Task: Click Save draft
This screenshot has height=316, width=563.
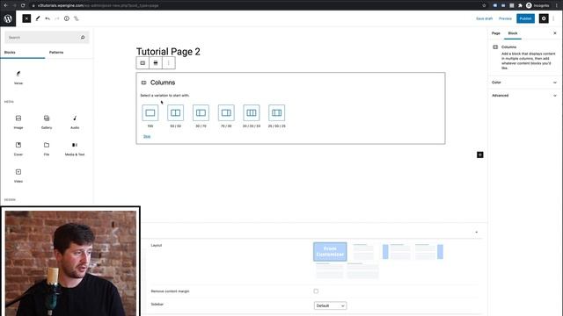Action: click(x=484, y=18)
